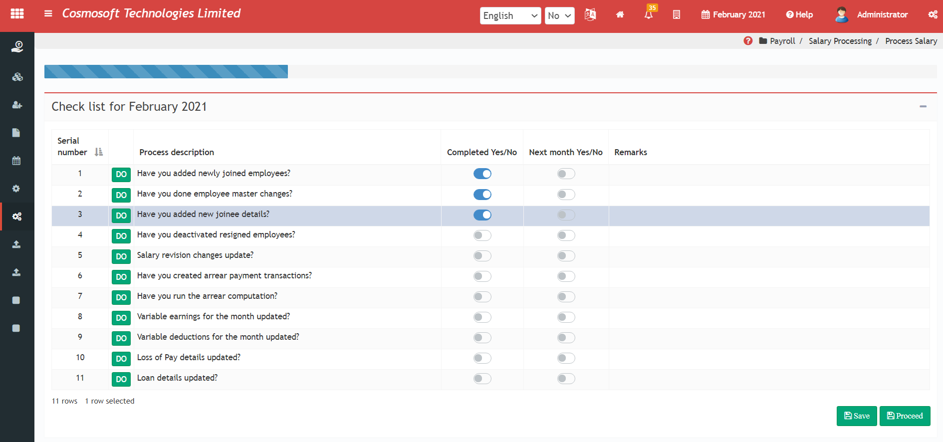Click the blue striped progress bar
943x442 pixels.
tap(166, 72)
